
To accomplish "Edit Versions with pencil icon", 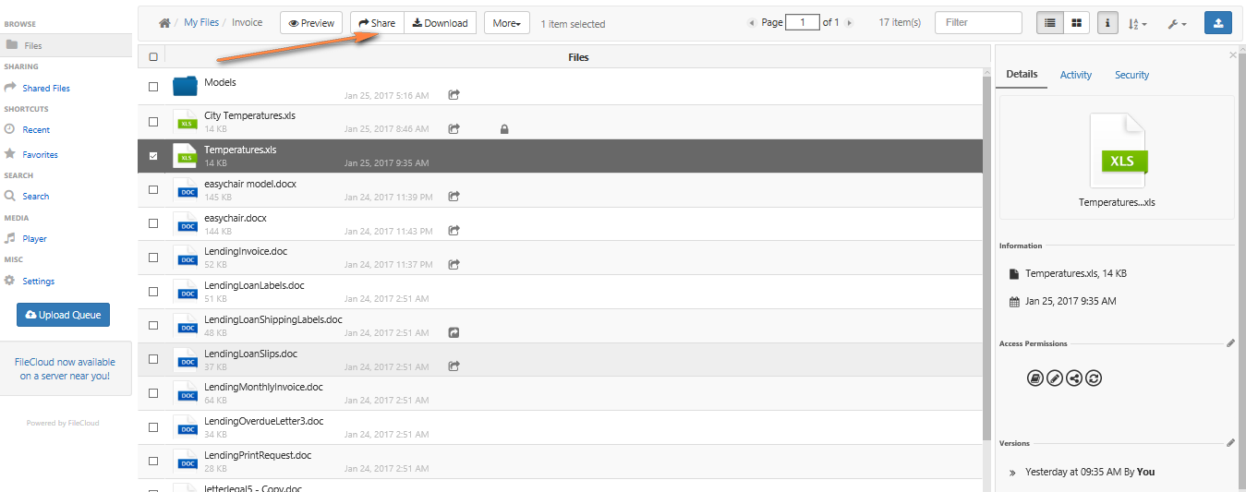I will (1230, 443).
